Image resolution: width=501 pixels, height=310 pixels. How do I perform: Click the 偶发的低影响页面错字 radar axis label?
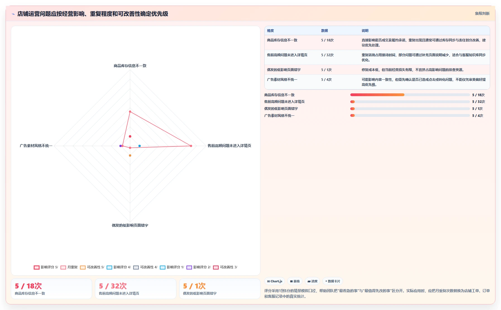[130, 225]
